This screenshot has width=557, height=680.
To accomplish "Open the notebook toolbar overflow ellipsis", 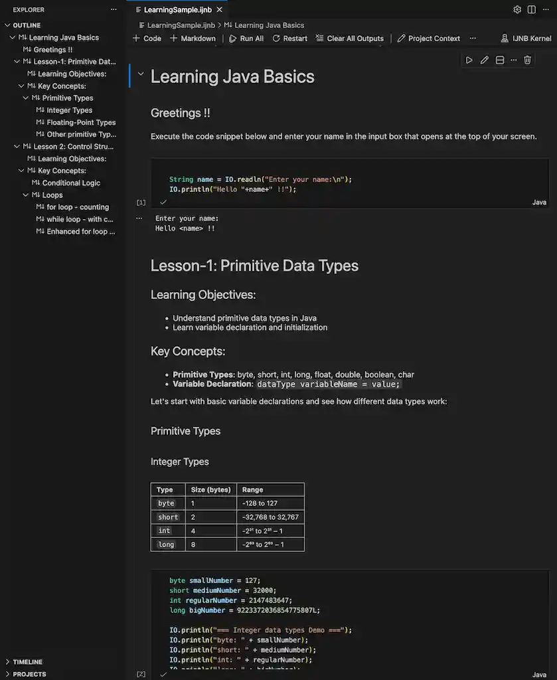I will point(473,38).
